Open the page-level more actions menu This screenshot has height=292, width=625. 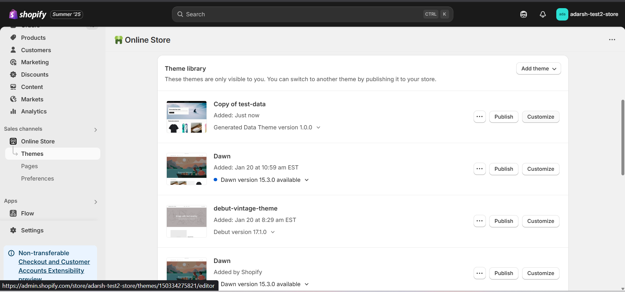[612, 40]
